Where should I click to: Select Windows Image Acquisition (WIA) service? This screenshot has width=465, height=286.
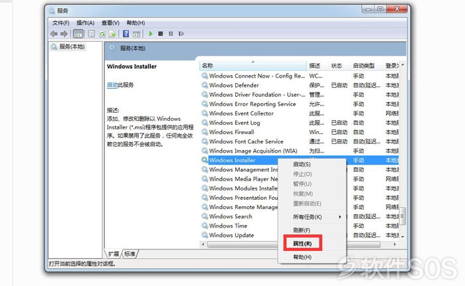click(300, 151)
